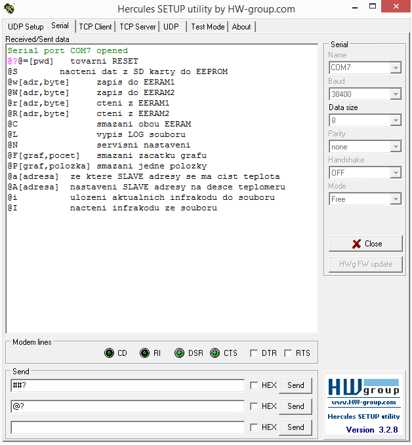Click the HW group logo
Screen dimensions: 412x445
(363, 387)
